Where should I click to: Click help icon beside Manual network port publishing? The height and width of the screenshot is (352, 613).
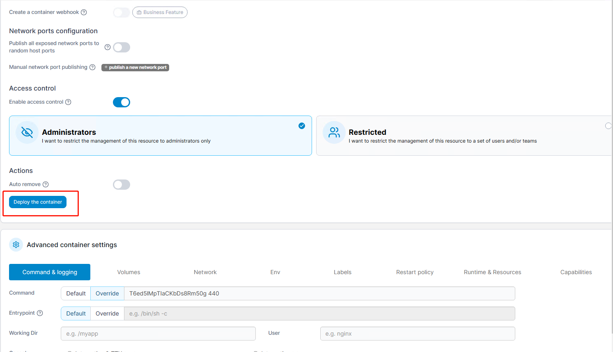click(x=92, y=67)
